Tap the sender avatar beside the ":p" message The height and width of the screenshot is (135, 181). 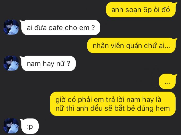coord(11,126)
